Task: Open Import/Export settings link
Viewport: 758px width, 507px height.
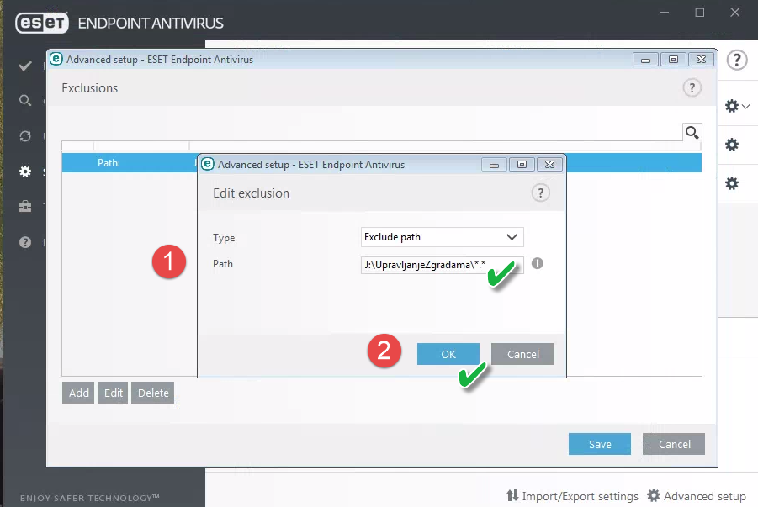Action: tap(572, 496)
